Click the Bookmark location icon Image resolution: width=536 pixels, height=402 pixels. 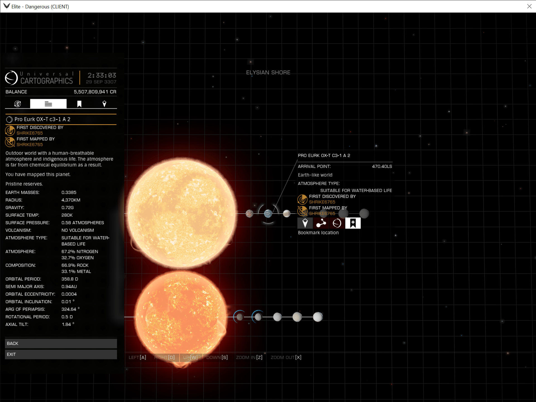[x=353, y=223]
